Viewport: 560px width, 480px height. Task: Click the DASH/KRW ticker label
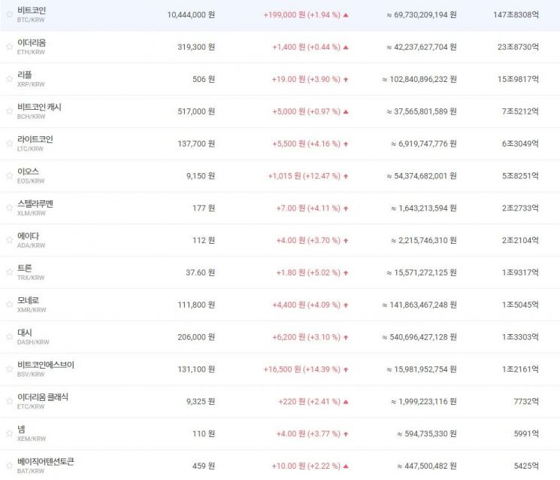click(33, 342)
